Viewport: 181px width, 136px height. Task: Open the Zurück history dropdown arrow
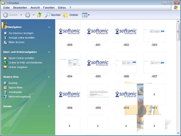(21, 15)
